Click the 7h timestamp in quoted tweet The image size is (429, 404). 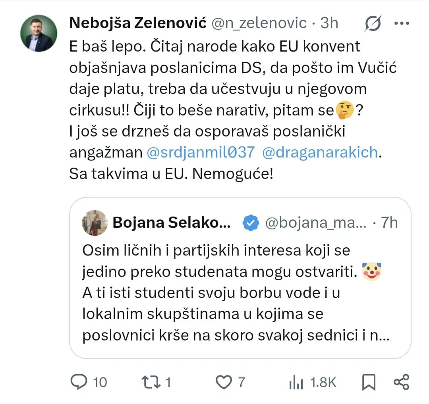(x=389, y=223)
